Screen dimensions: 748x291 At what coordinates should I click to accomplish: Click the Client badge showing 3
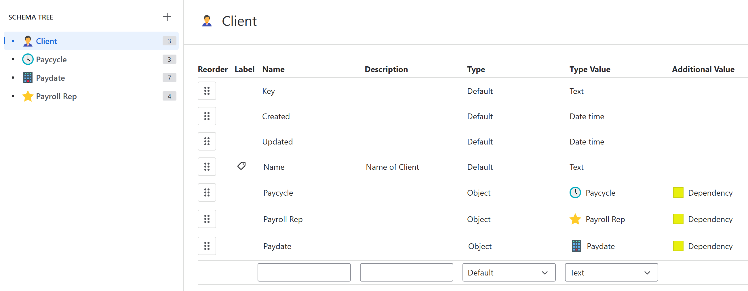(169, 41)
